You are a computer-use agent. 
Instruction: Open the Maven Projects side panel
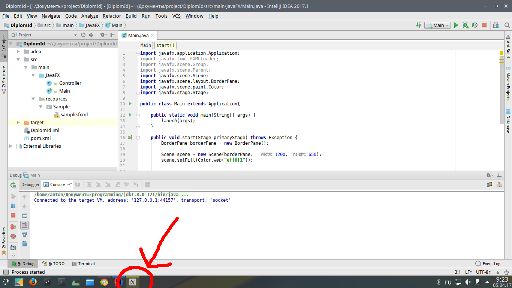point(508,83)
